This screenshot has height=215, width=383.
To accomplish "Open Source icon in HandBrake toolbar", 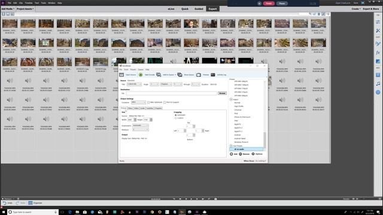I will [x=121, y=75].
